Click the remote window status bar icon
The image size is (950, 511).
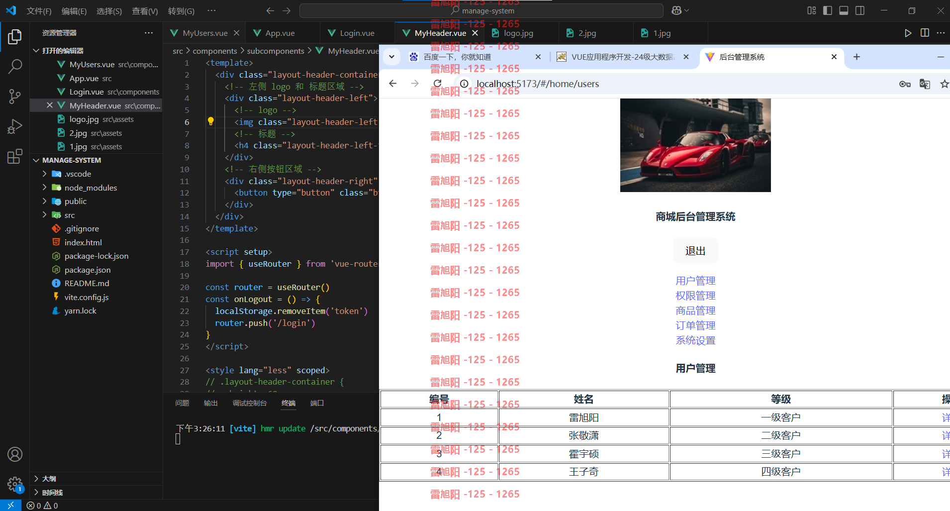point(10,505)
